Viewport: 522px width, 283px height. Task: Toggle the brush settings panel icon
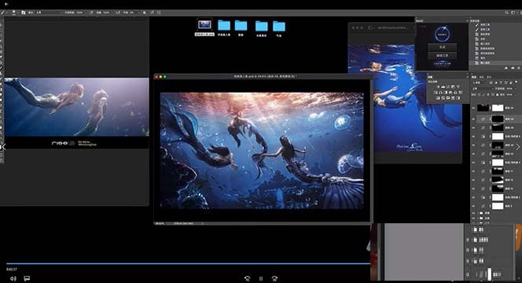click(24, 13)
